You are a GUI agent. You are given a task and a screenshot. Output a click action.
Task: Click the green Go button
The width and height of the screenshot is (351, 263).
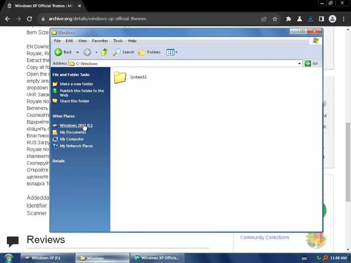311,63
